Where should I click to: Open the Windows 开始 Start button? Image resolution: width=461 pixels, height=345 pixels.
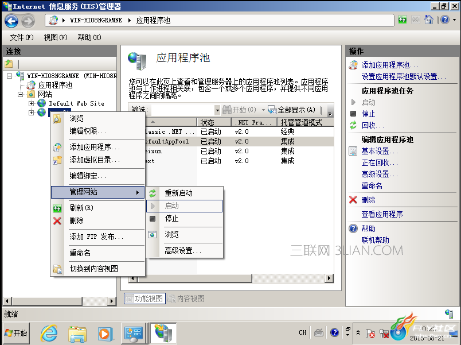(16, 333)
